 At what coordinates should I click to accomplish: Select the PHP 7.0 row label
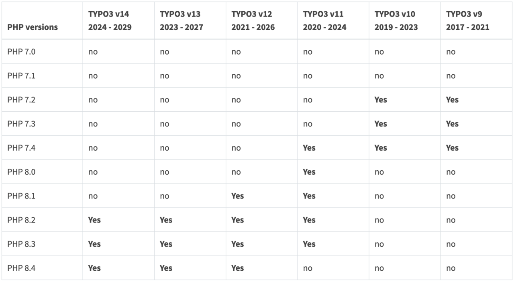(x=21, y=51)
